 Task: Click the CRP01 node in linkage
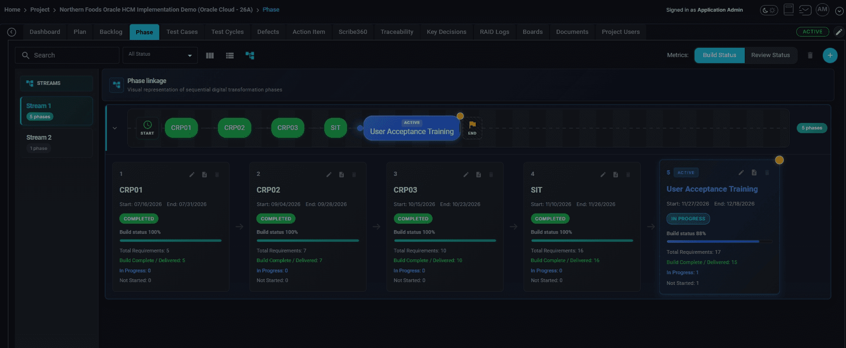click(181, 128)
